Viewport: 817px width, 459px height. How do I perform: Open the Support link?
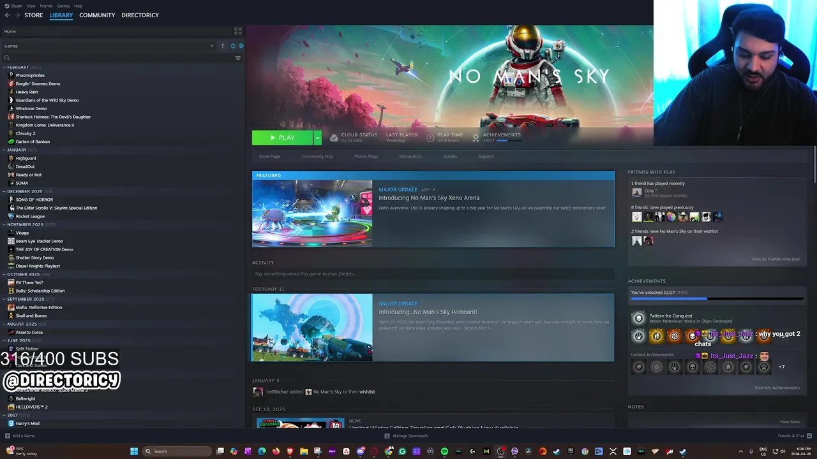[486, 156]
